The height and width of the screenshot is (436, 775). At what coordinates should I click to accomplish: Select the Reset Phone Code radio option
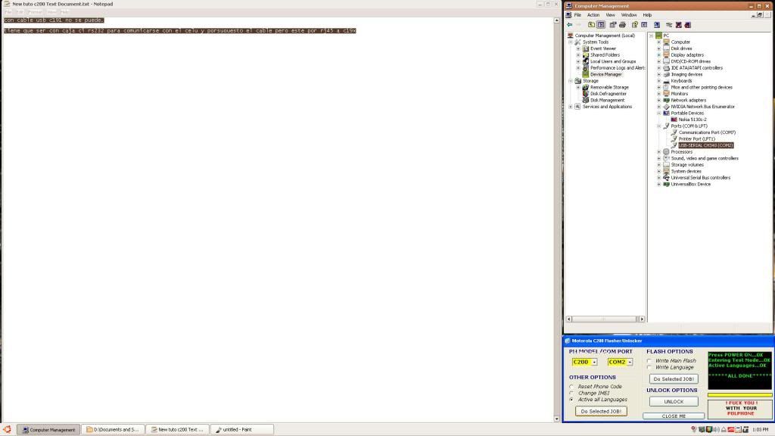pyautogui.click(x=572, y=387)
